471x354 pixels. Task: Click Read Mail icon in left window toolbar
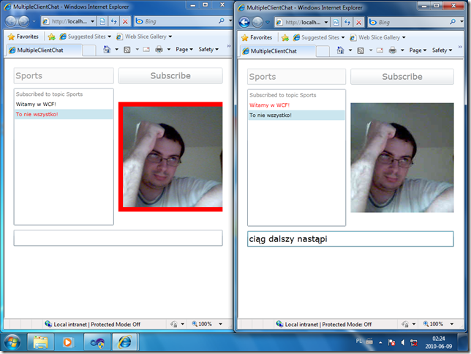tap(146, 50)
